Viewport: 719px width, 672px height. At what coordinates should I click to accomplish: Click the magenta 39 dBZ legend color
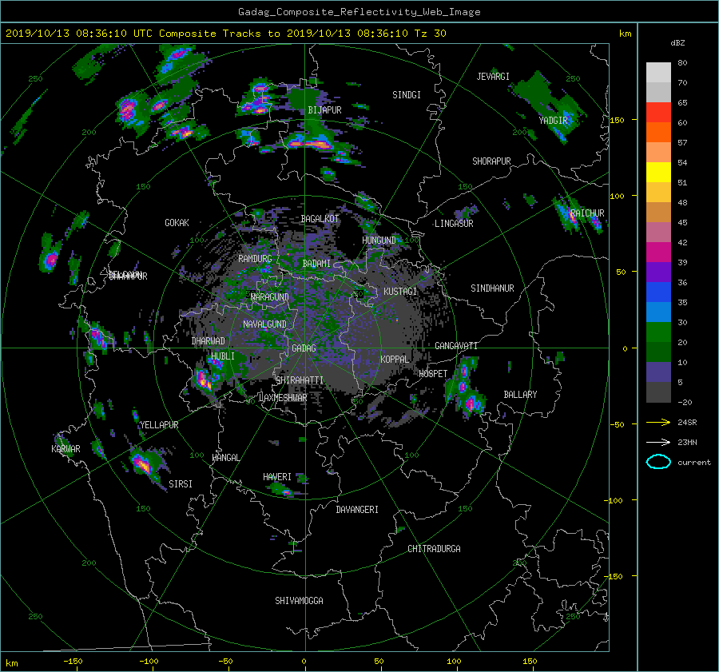coord(658,252)
